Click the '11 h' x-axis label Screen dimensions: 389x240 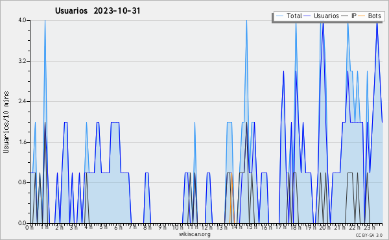[x=193, y=228]
